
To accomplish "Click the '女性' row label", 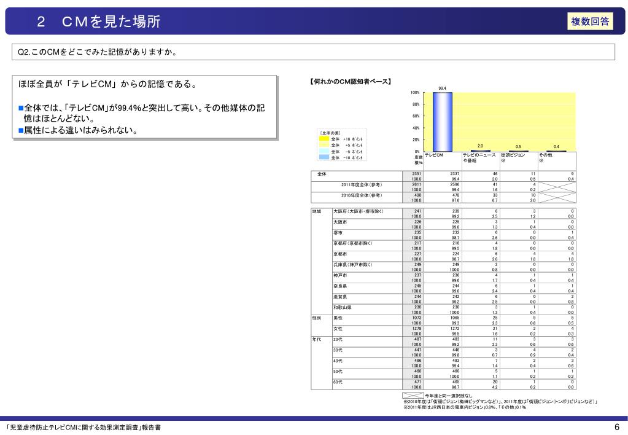I will pos(338,329).
